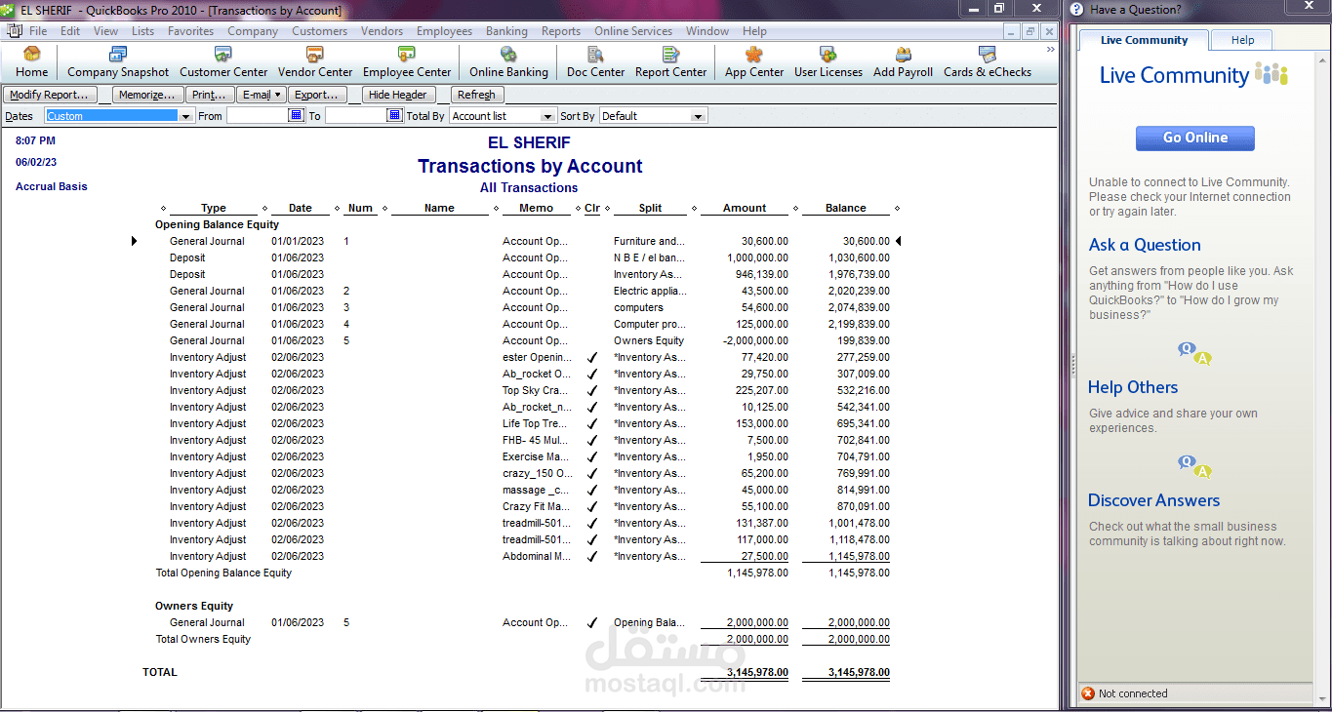
Task: Launch Online Banking
Action: (x=508, y=61)
